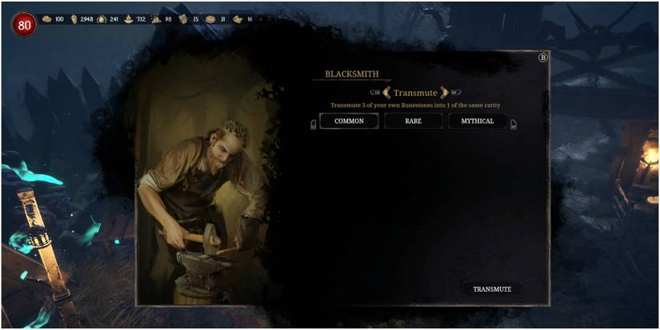
Task: Select the resource icon beside 35
Action: pyautogui.click(x=183, y=19)
